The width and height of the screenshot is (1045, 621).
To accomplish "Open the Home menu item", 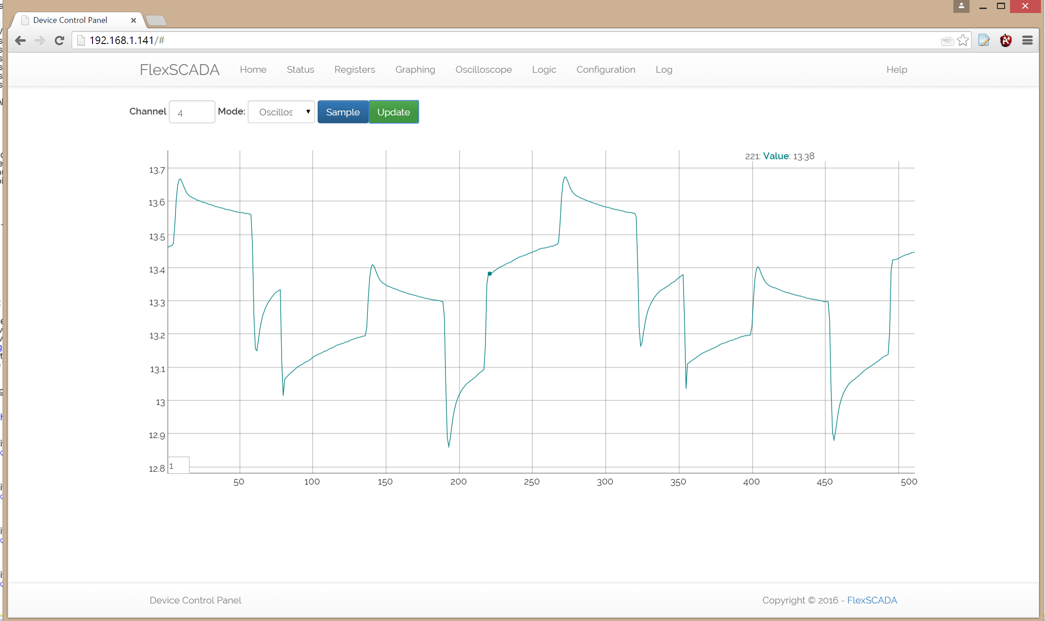I will point(253,70).
